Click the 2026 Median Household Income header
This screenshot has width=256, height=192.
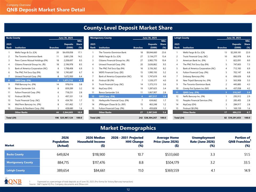coord(91,142)
